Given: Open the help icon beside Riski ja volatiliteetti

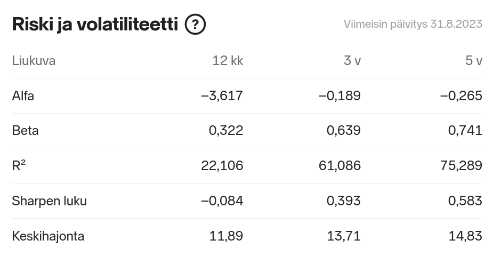Looking at the screenshot, I should coord(195,25).
